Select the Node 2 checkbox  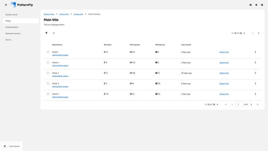tap(48, 62)
